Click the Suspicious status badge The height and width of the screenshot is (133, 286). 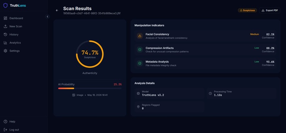point(247,11)
